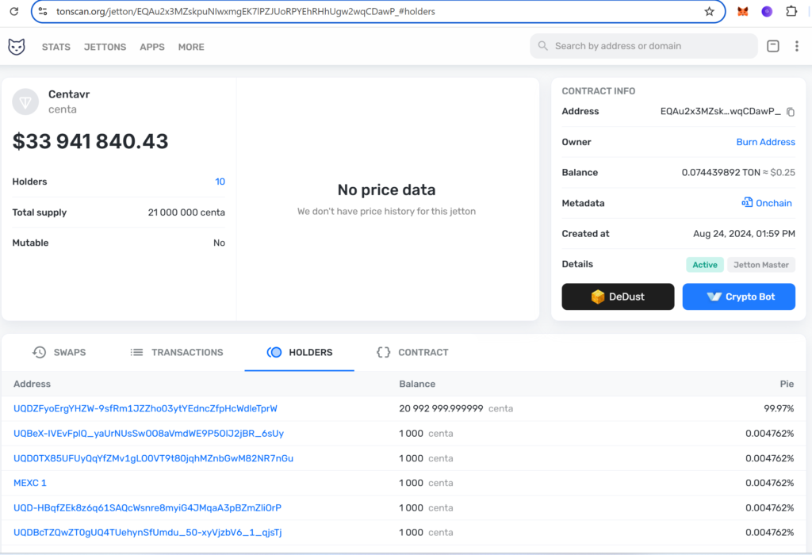Open the JETTONS menu
812x555 pixels.
105,47
